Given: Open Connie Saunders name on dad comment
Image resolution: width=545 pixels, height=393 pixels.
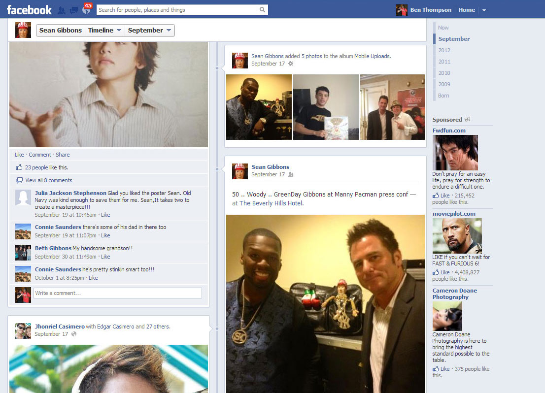Looking at the screenshot, I should [x=58, y=227].
